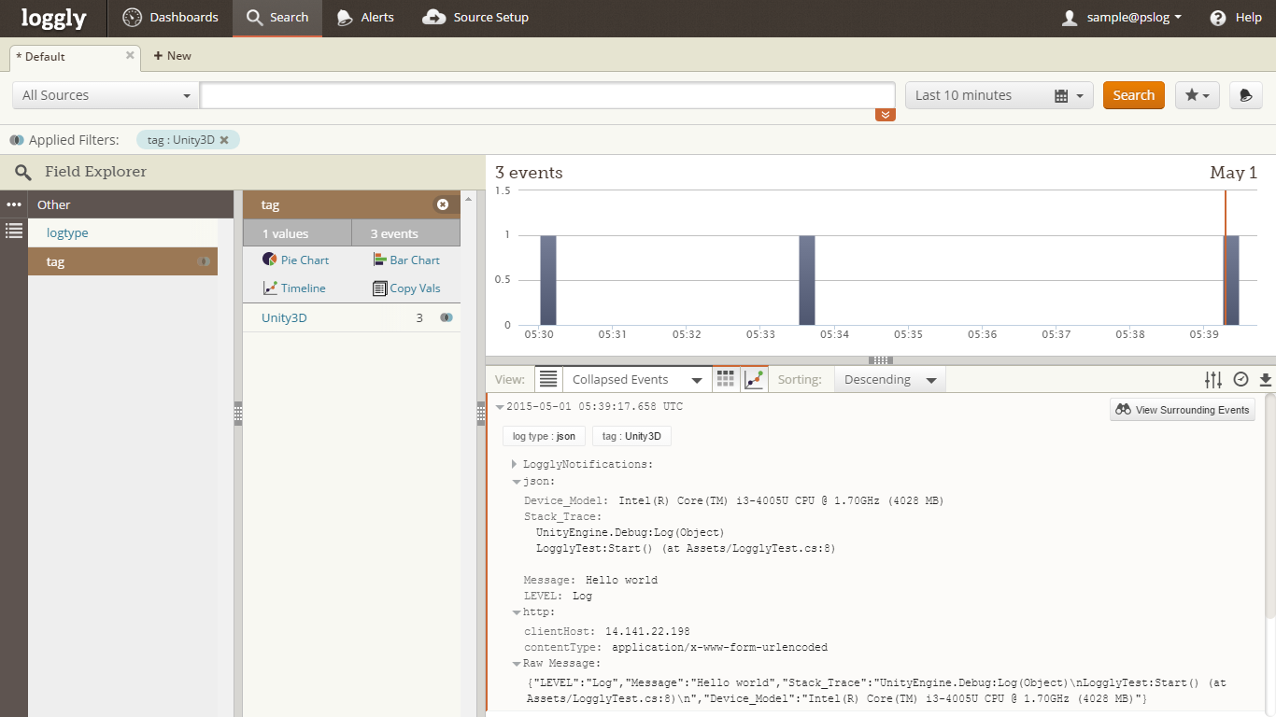Click the clock icon above events list
1276x717 pixels.
coord(1241,379)
